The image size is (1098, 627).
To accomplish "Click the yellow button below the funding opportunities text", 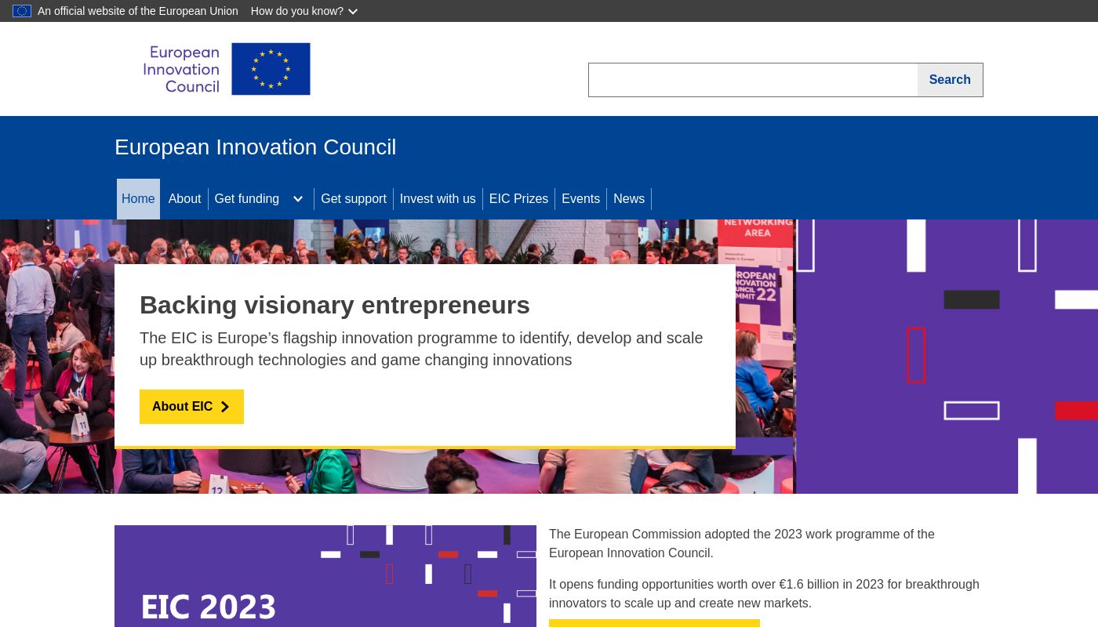I will [654, 625].
